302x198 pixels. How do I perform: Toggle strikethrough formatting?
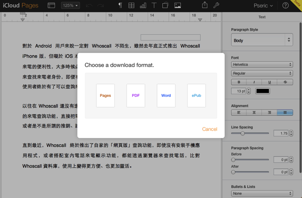tap(285, 82)
